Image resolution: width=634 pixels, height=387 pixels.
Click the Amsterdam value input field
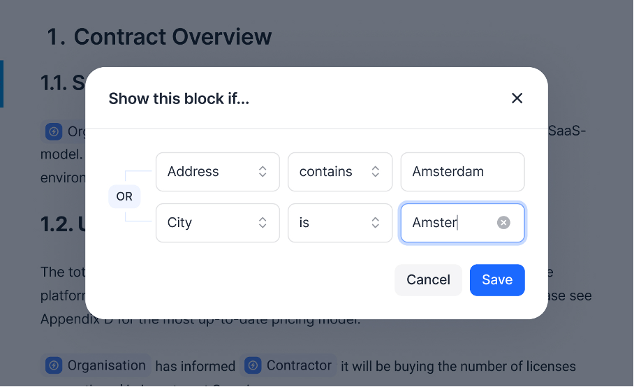tap(462, 172)
